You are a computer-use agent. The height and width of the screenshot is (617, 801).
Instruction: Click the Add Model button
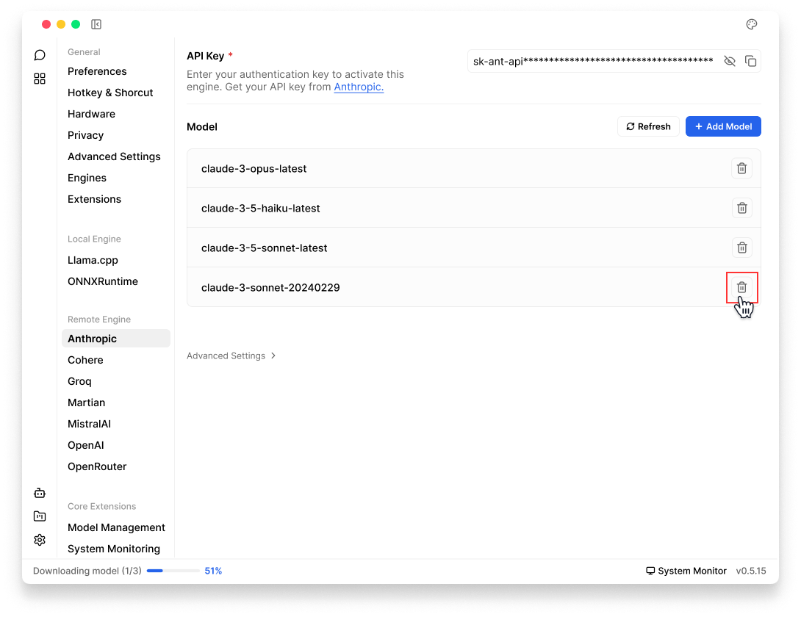coord(722,126)
